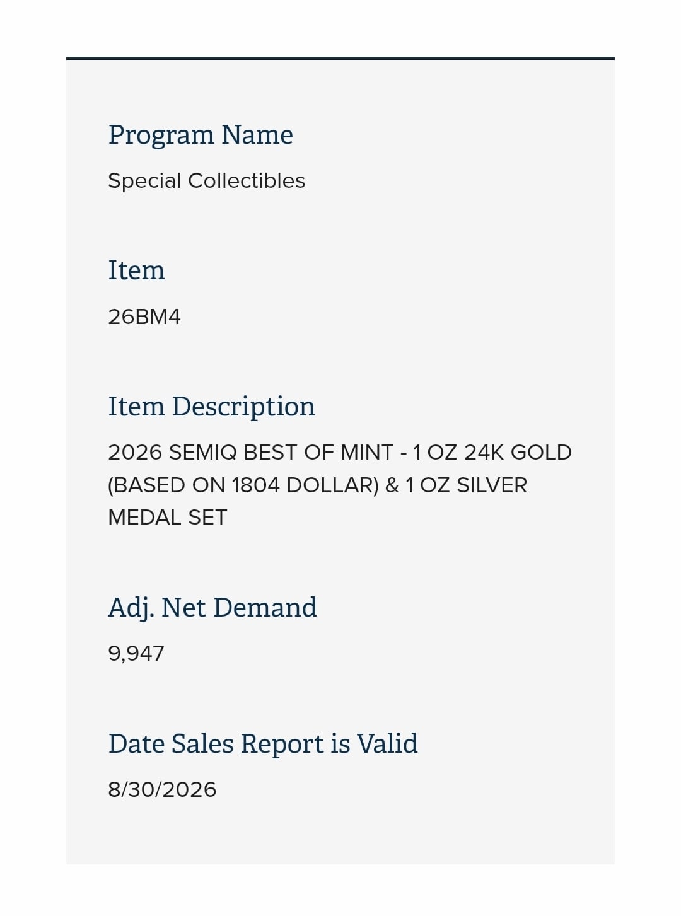Select the 9,947 demand value
The width and height of the screenshot is (681, 916).
click(x=136, y=654)
